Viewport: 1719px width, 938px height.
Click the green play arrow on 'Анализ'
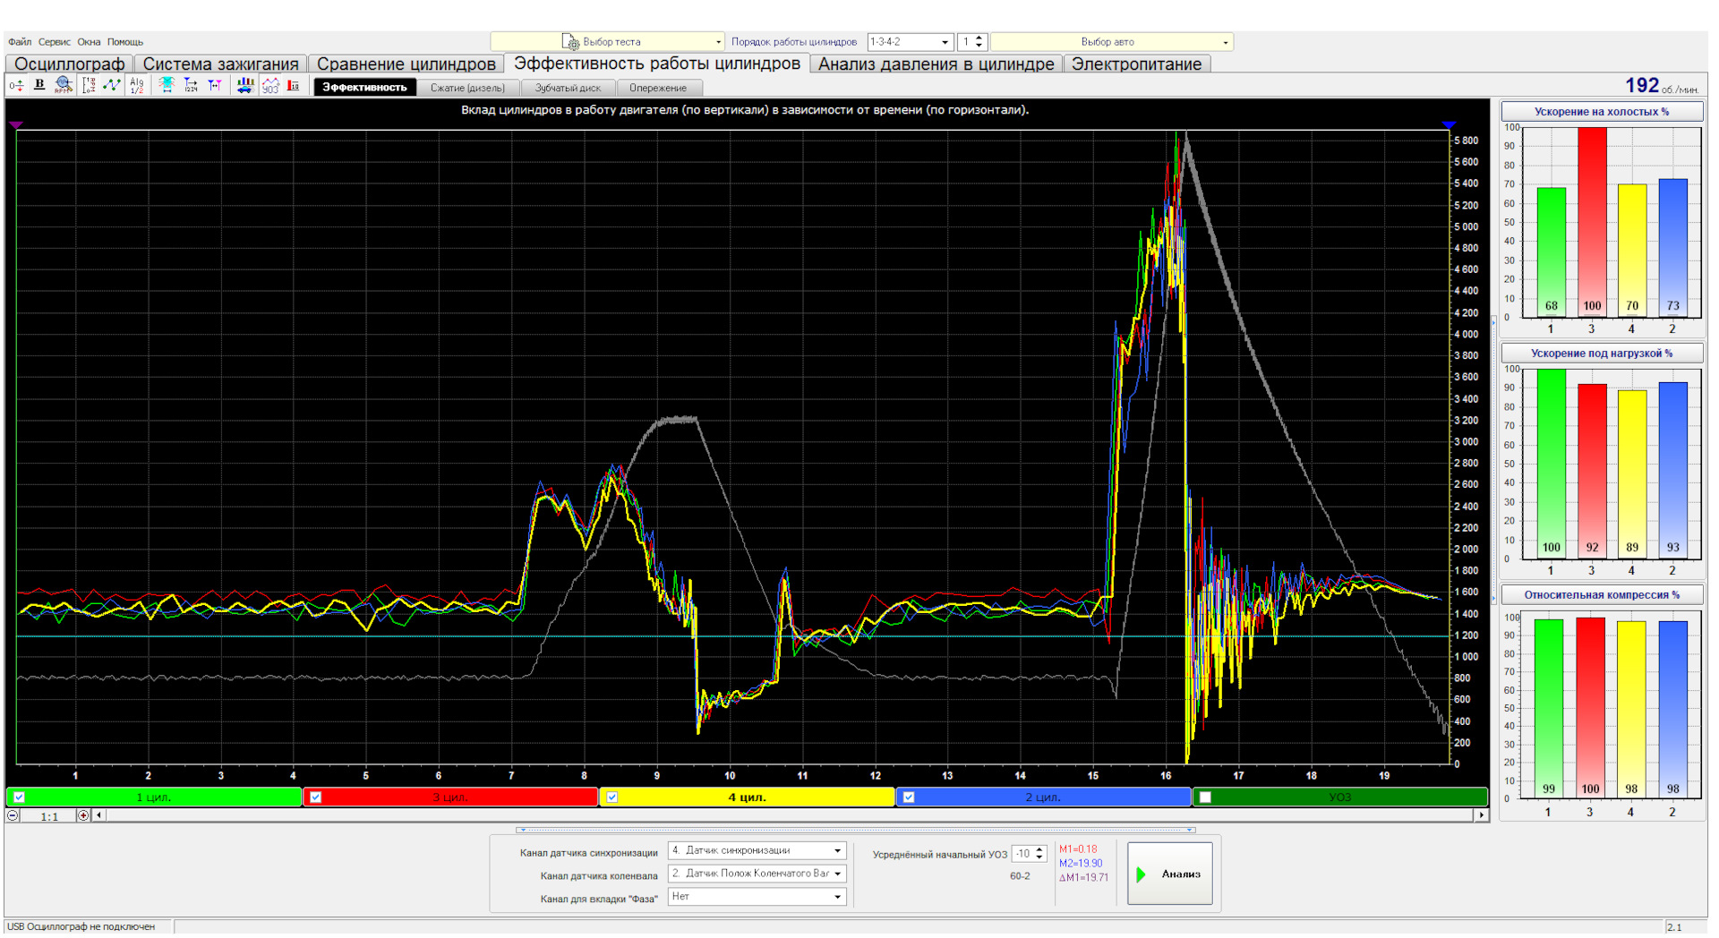1142,874
